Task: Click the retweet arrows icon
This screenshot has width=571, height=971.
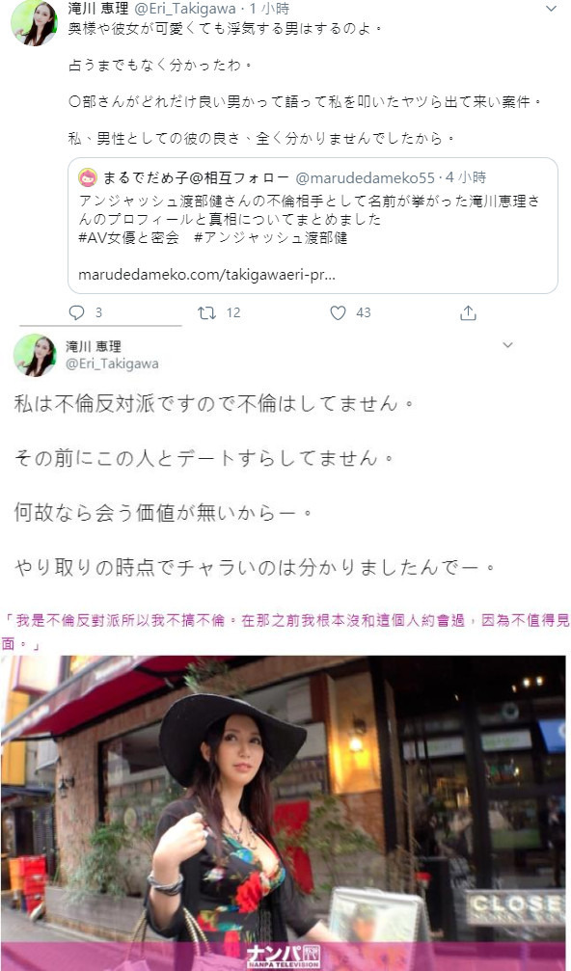Action: [x=206, y=312]
